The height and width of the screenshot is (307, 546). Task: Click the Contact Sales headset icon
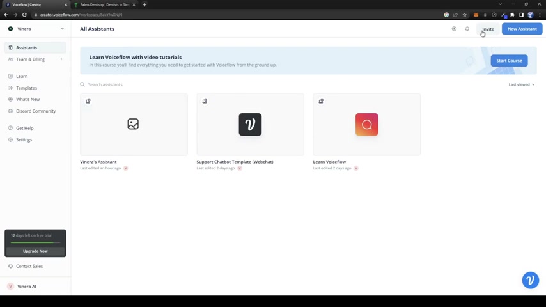(10, 266)
